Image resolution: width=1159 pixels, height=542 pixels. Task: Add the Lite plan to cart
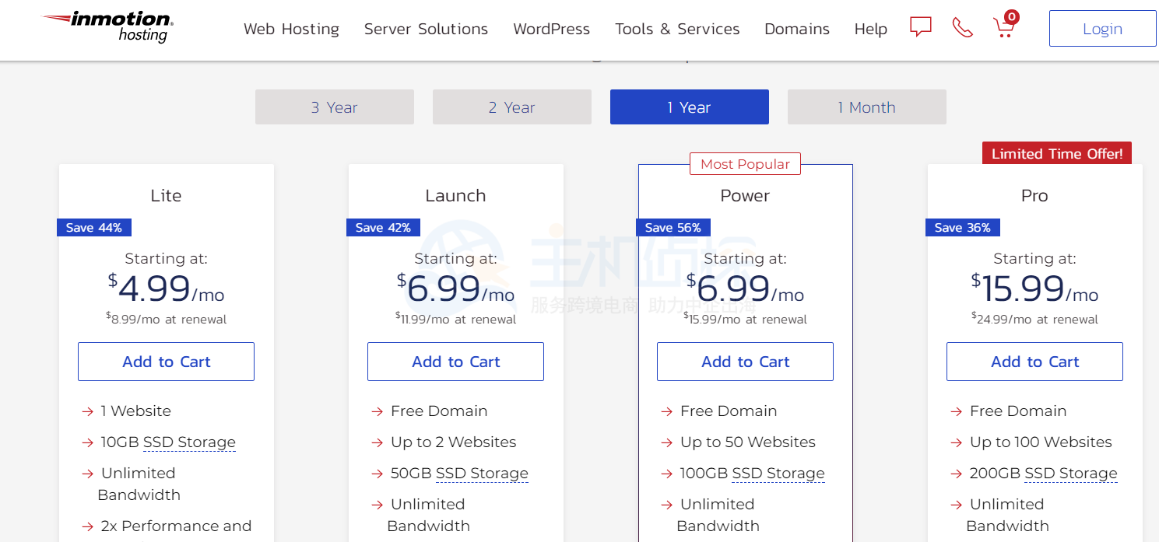[166, 362]
